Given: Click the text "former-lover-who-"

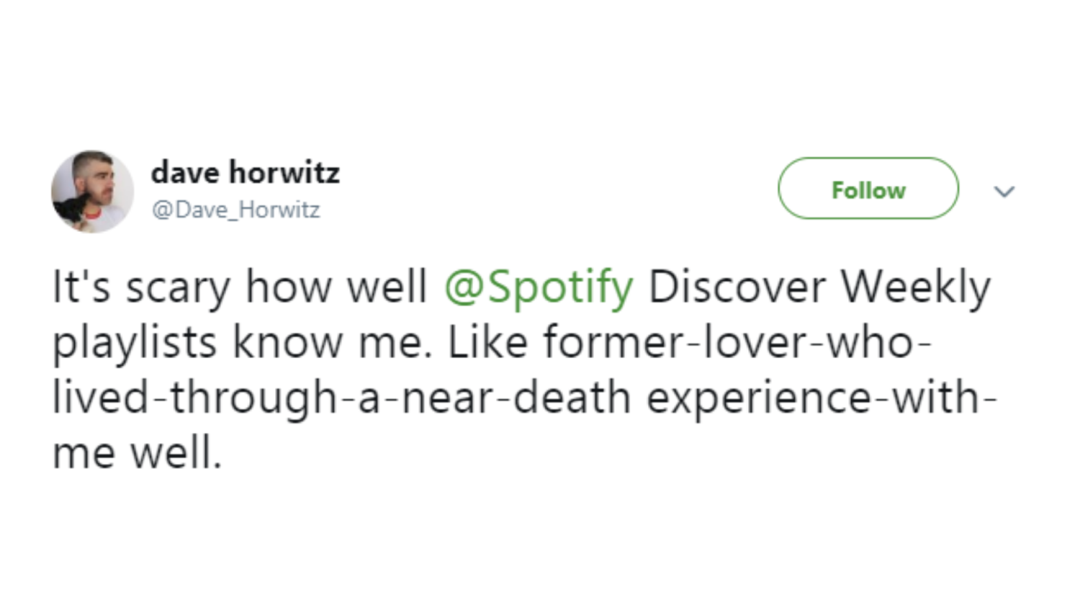Looking at the screenshot, I should (737, 342).
